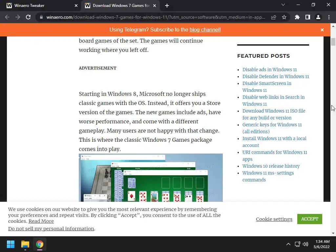Click the Windows 7 games screenshot
The height and width of the screenshot is (252, 336).
[151, 178]
